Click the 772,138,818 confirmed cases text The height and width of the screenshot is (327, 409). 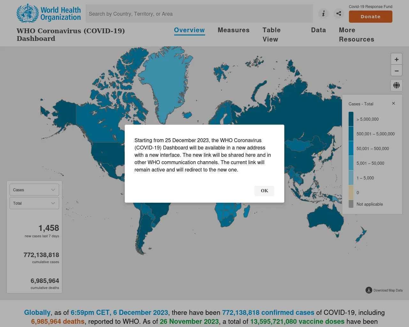pos(268,313)
